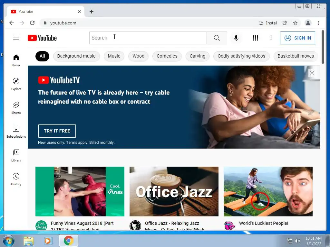The width and height of the screenshot is (330, 247).
Task: View site info padlock icon
Action: [45, 23]
